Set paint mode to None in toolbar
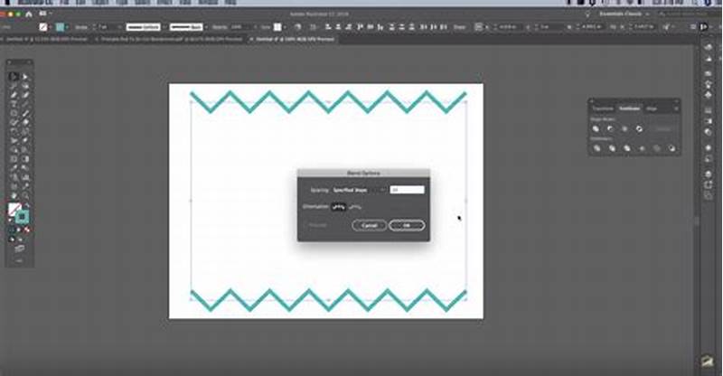 (27, 230)
